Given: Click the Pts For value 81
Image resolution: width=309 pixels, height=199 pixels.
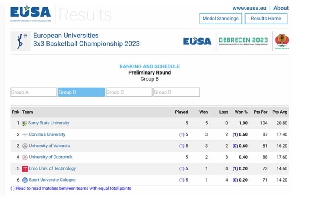Looking at the screenshot, I should (x=265, y=146).
